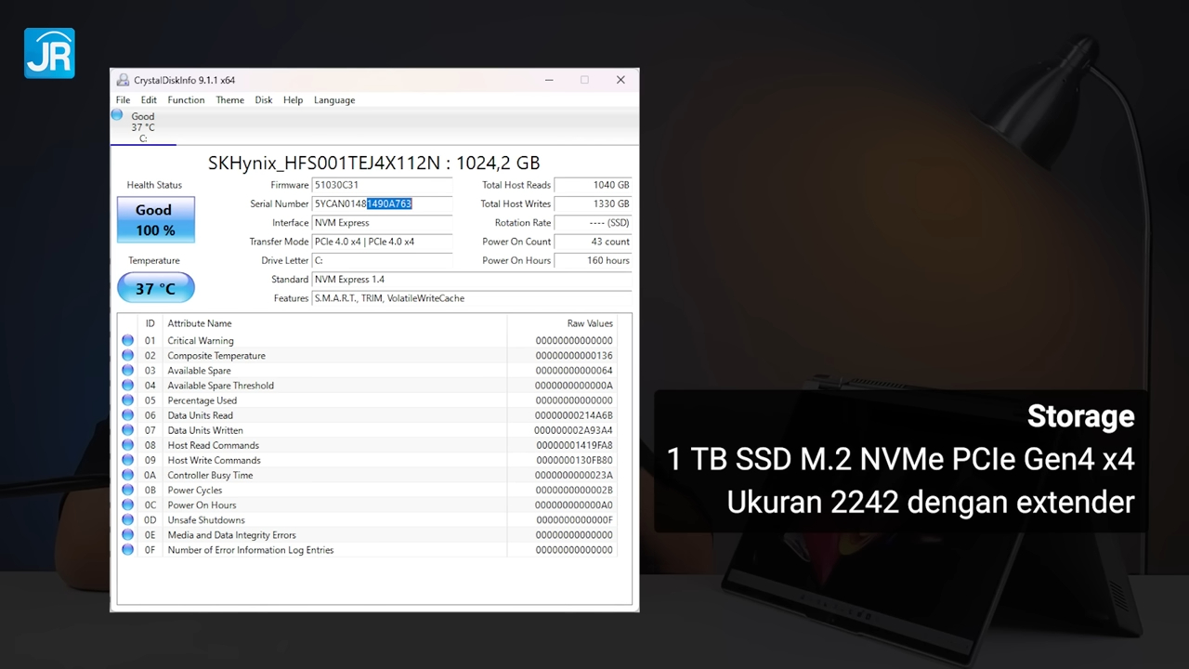1189x669 pixels.
Task: Open the Help menu
Action: (x=293, y=99)
